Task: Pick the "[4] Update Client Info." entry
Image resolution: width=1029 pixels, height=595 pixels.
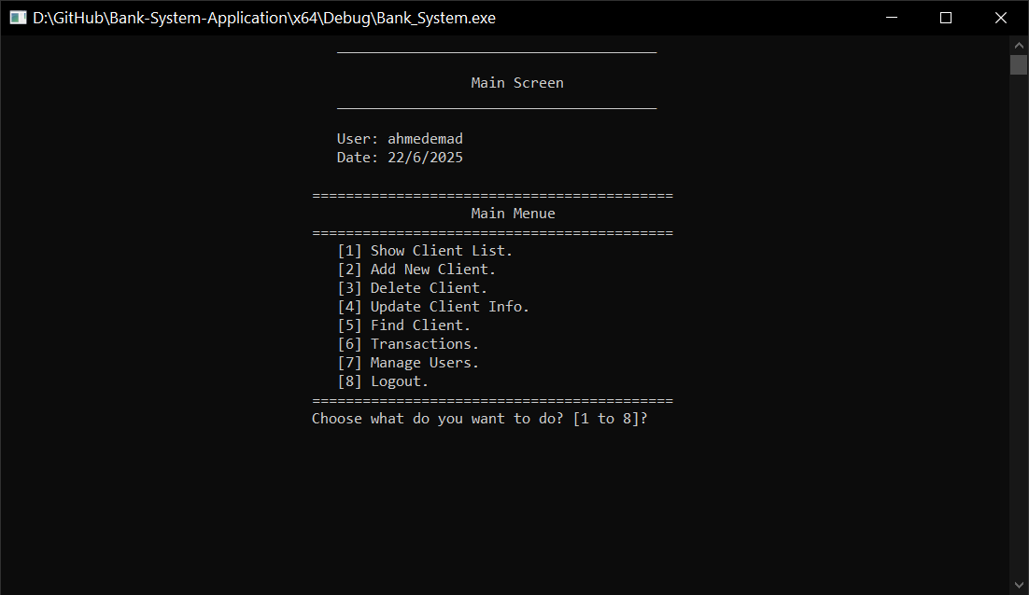Action: click(433, 307)
